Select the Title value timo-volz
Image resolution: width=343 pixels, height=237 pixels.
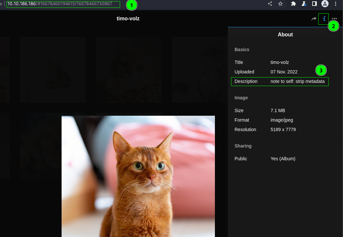click(x=279, y=62)
